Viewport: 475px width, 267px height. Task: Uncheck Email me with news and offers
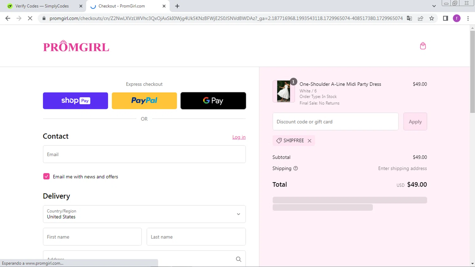47,176
